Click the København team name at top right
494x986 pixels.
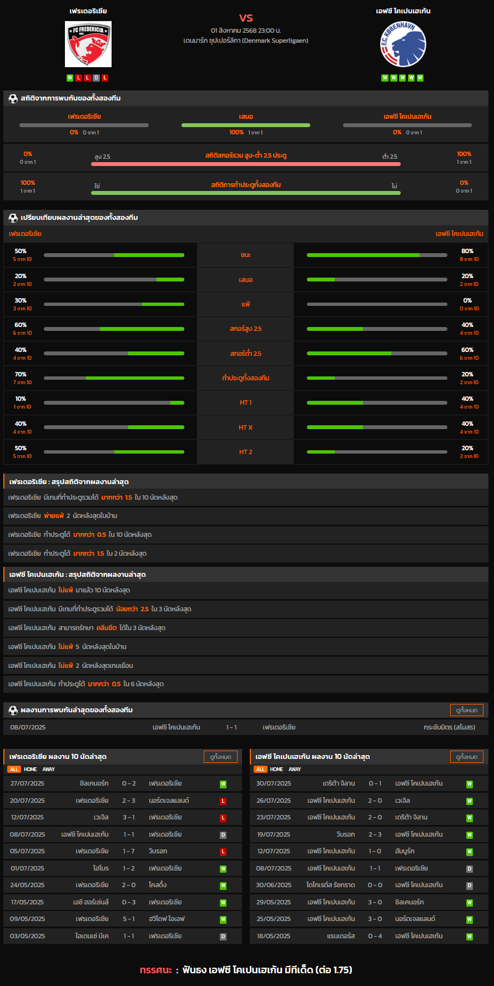(403, 11)
